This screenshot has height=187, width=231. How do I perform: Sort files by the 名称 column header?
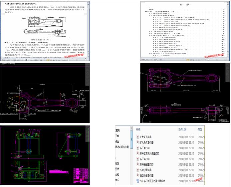click(x=138, y=129)
